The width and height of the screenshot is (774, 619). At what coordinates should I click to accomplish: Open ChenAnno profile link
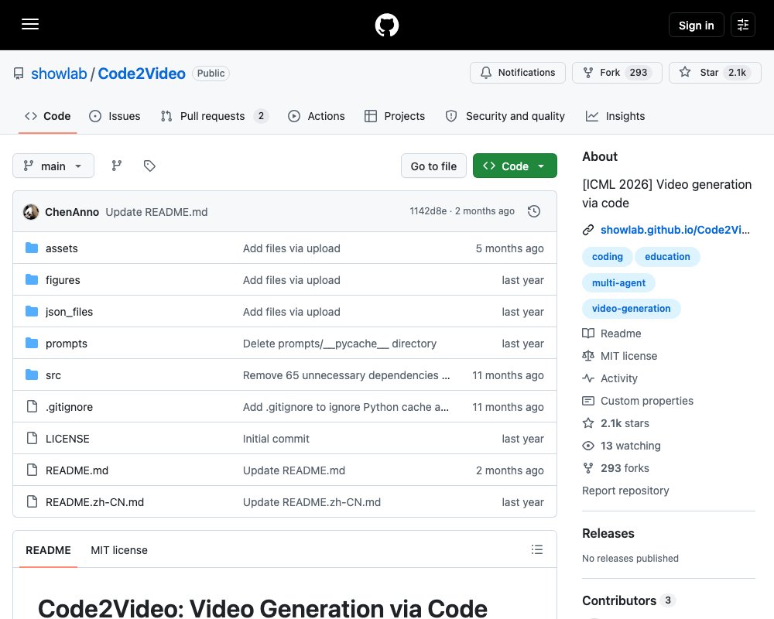tap(72, 212)
